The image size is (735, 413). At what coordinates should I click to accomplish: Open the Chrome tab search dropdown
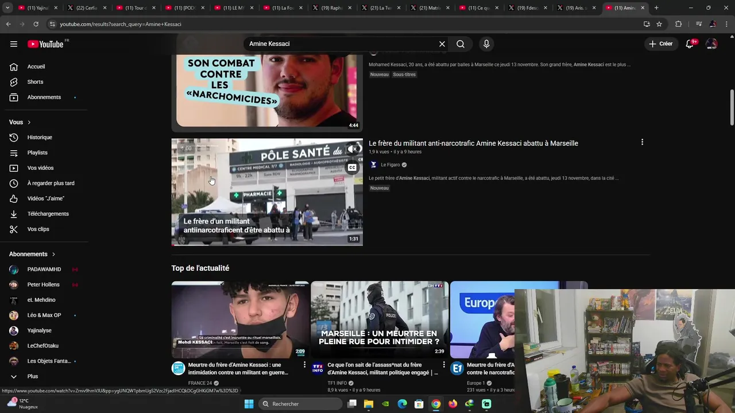[x=7, y=8]
